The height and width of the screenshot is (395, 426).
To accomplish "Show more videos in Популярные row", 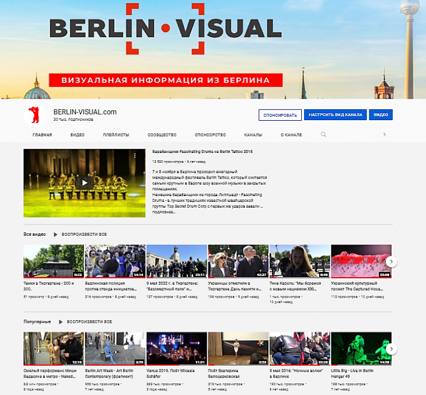I will point(391,349).
